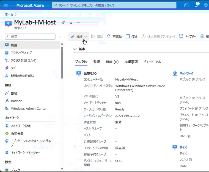The height and width of the screenshot is (172, 209).
Task: Click the 仮想マシン section heading
Action: 90,73
